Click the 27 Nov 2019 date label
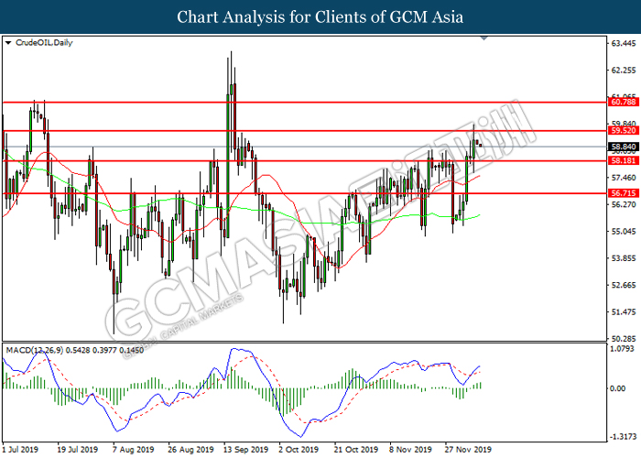The height and width of the screenshot is (458, 641). coord(469,450)
